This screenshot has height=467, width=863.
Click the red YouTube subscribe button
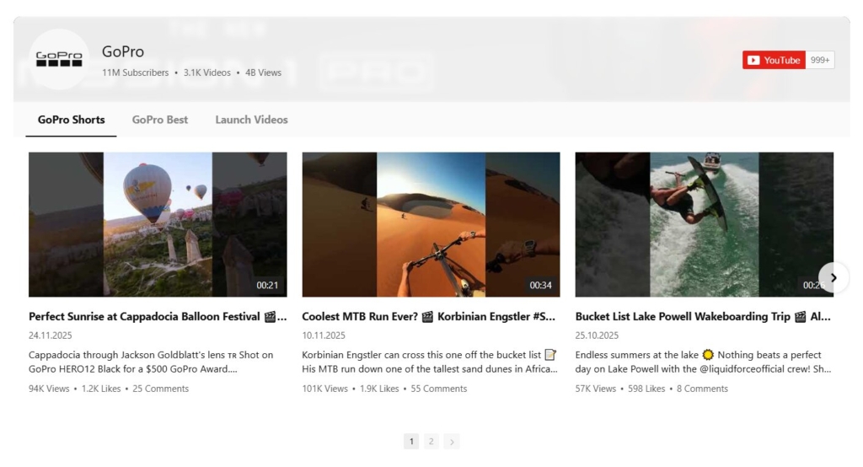774,60
